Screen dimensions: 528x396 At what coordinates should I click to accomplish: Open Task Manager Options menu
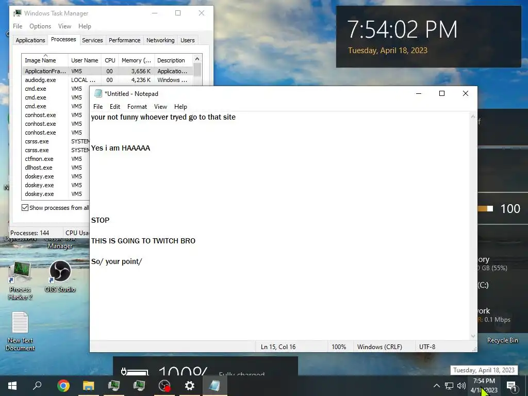tap(40, 26)
